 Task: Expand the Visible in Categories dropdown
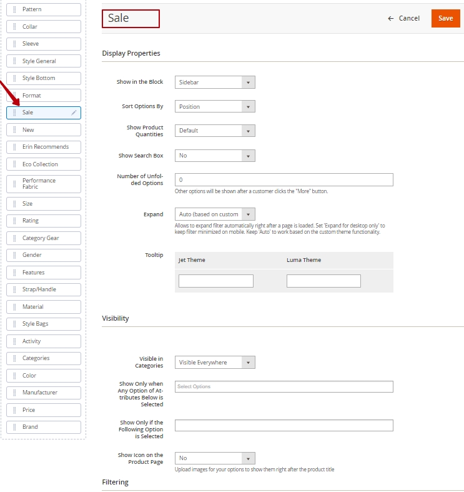[215, 363]
